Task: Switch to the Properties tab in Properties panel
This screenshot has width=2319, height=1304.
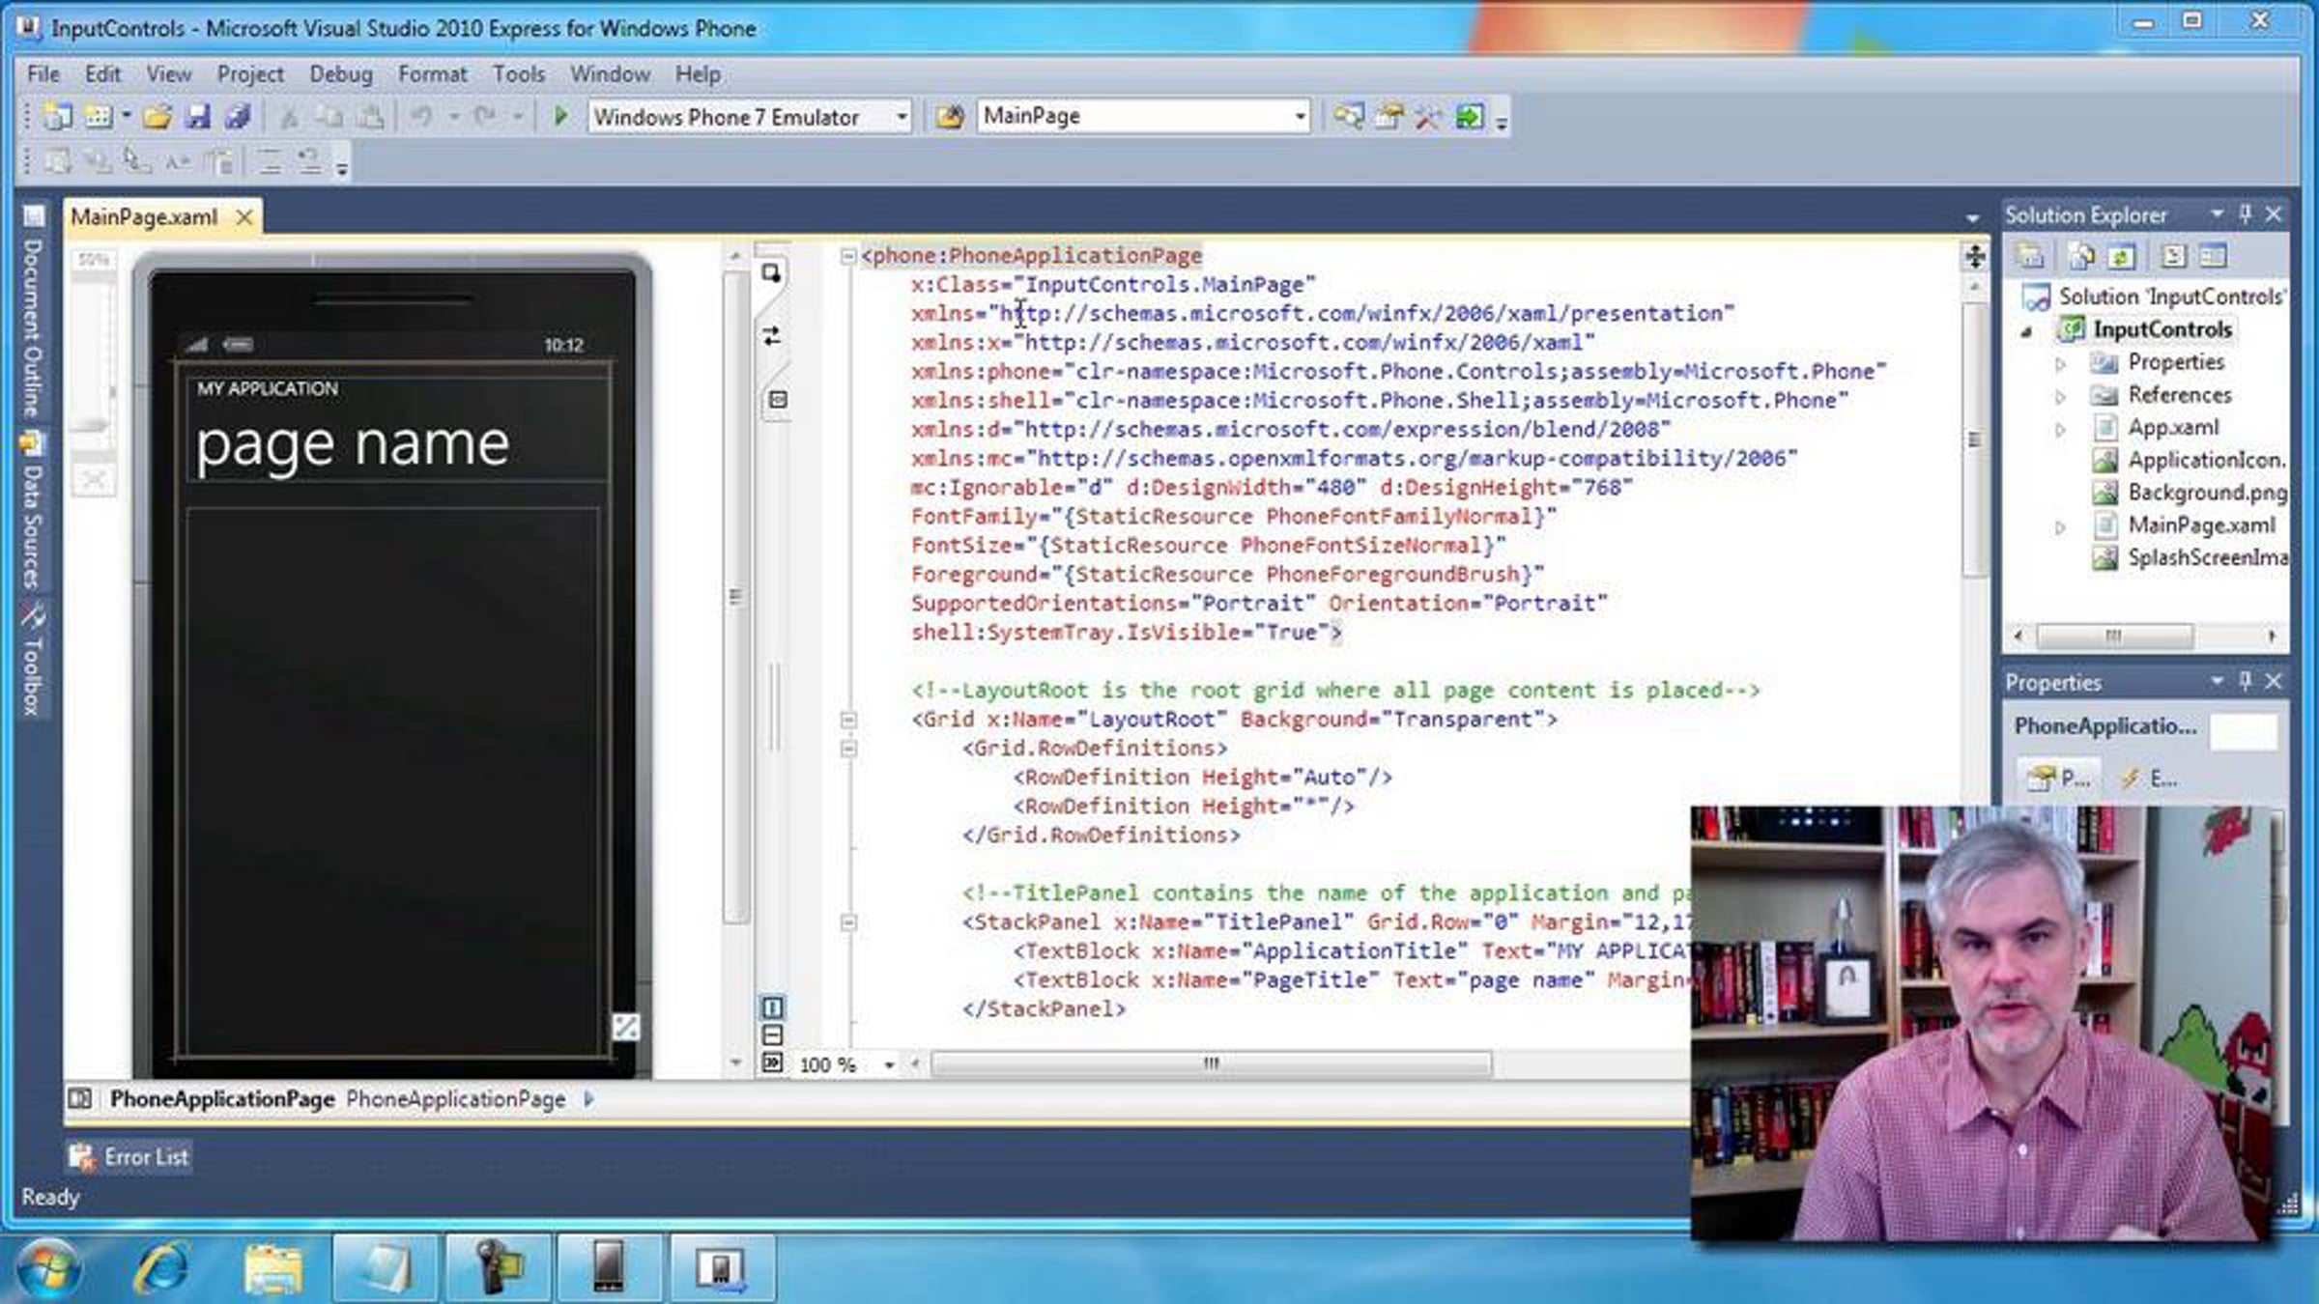Action: tap(2057, 778)
